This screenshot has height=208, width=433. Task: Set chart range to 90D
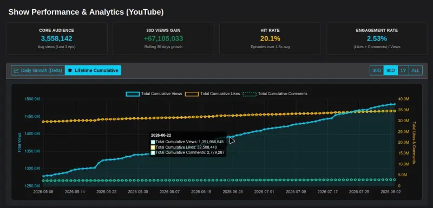click(x=390, y=70)
